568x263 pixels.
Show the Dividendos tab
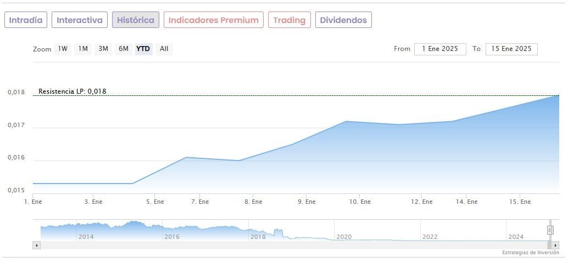(x=343, y=20)
